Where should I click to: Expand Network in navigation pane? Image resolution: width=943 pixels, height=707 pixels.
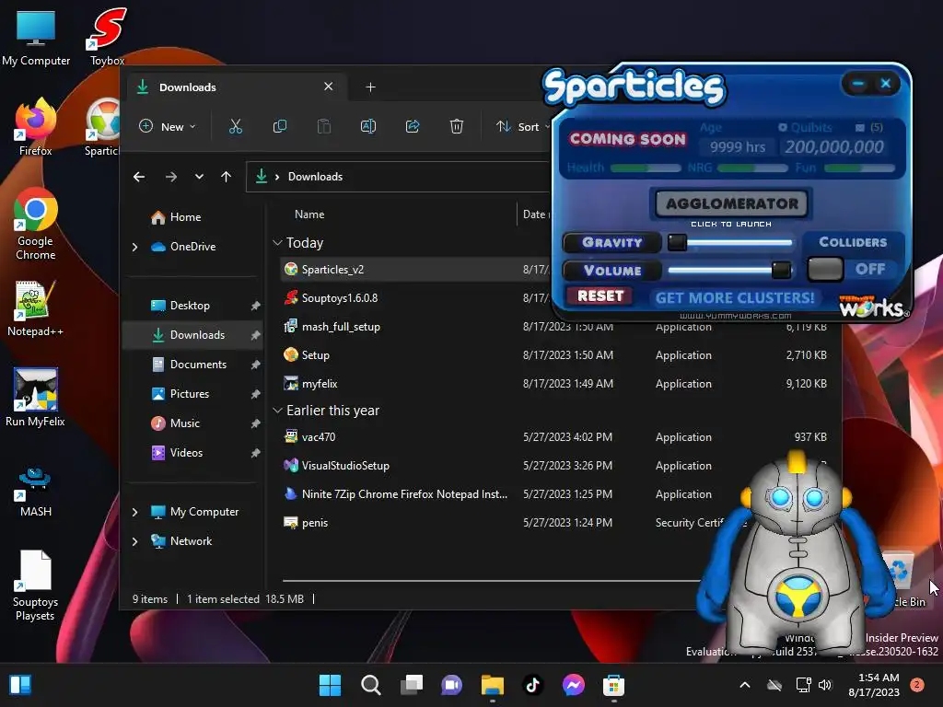point(134,541)
